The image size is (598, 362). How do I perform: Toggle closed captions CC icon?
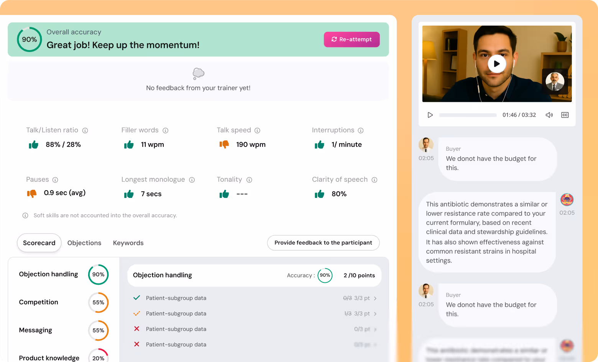(x=565, y=115)
